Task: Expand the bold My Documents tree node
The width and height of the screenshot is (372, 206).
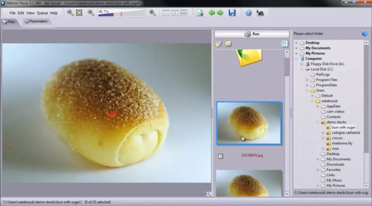Action: point(296,48)
